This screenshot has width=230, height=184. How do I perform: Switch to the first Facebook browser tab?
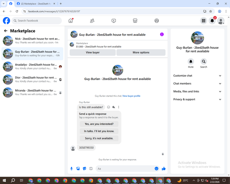[x=11, y=4]
